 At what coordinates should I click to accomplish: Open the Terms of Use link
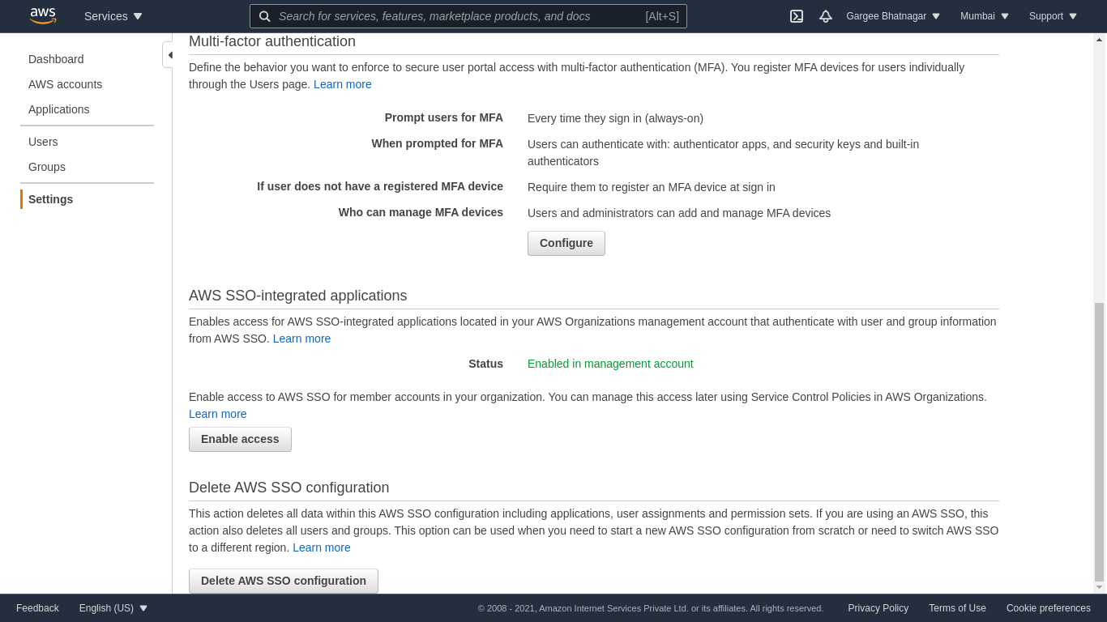click(957, 608)
